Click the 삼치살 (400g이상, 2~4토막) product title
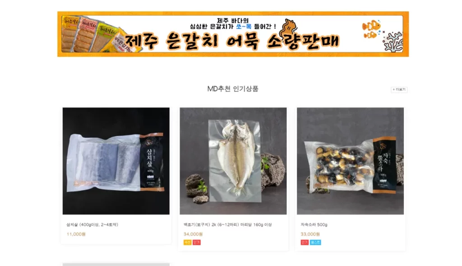Viewport: 462px width, 266px height. coord(92,225)
